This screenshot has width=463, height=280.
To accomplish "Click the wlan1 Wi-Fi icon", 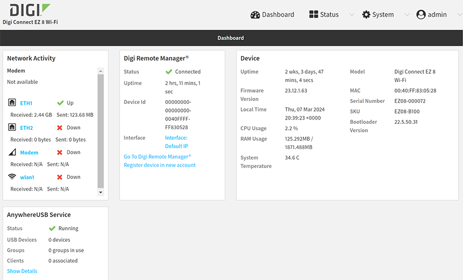I will (x=12, y=177).
